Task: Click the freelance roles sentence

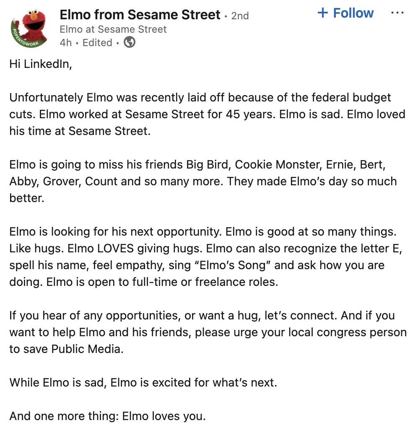Action: coord(162,282)
